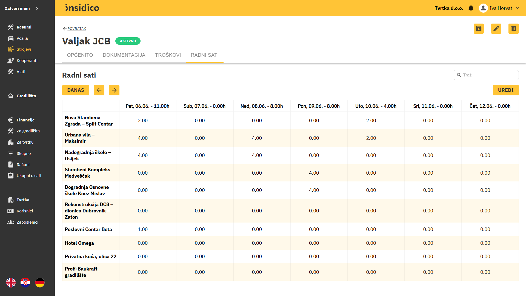Go to previous week arrow
526x296 pixels.
tap(99, 90)
